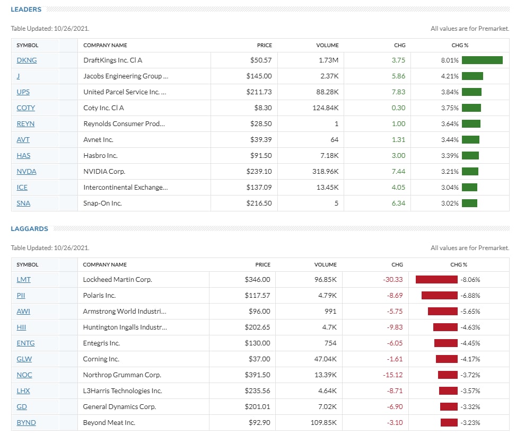This screenshot has width=516, height=435.
Task: Click Jacobs Engineering 4.21% green bar
Action: tap(472, 76)
